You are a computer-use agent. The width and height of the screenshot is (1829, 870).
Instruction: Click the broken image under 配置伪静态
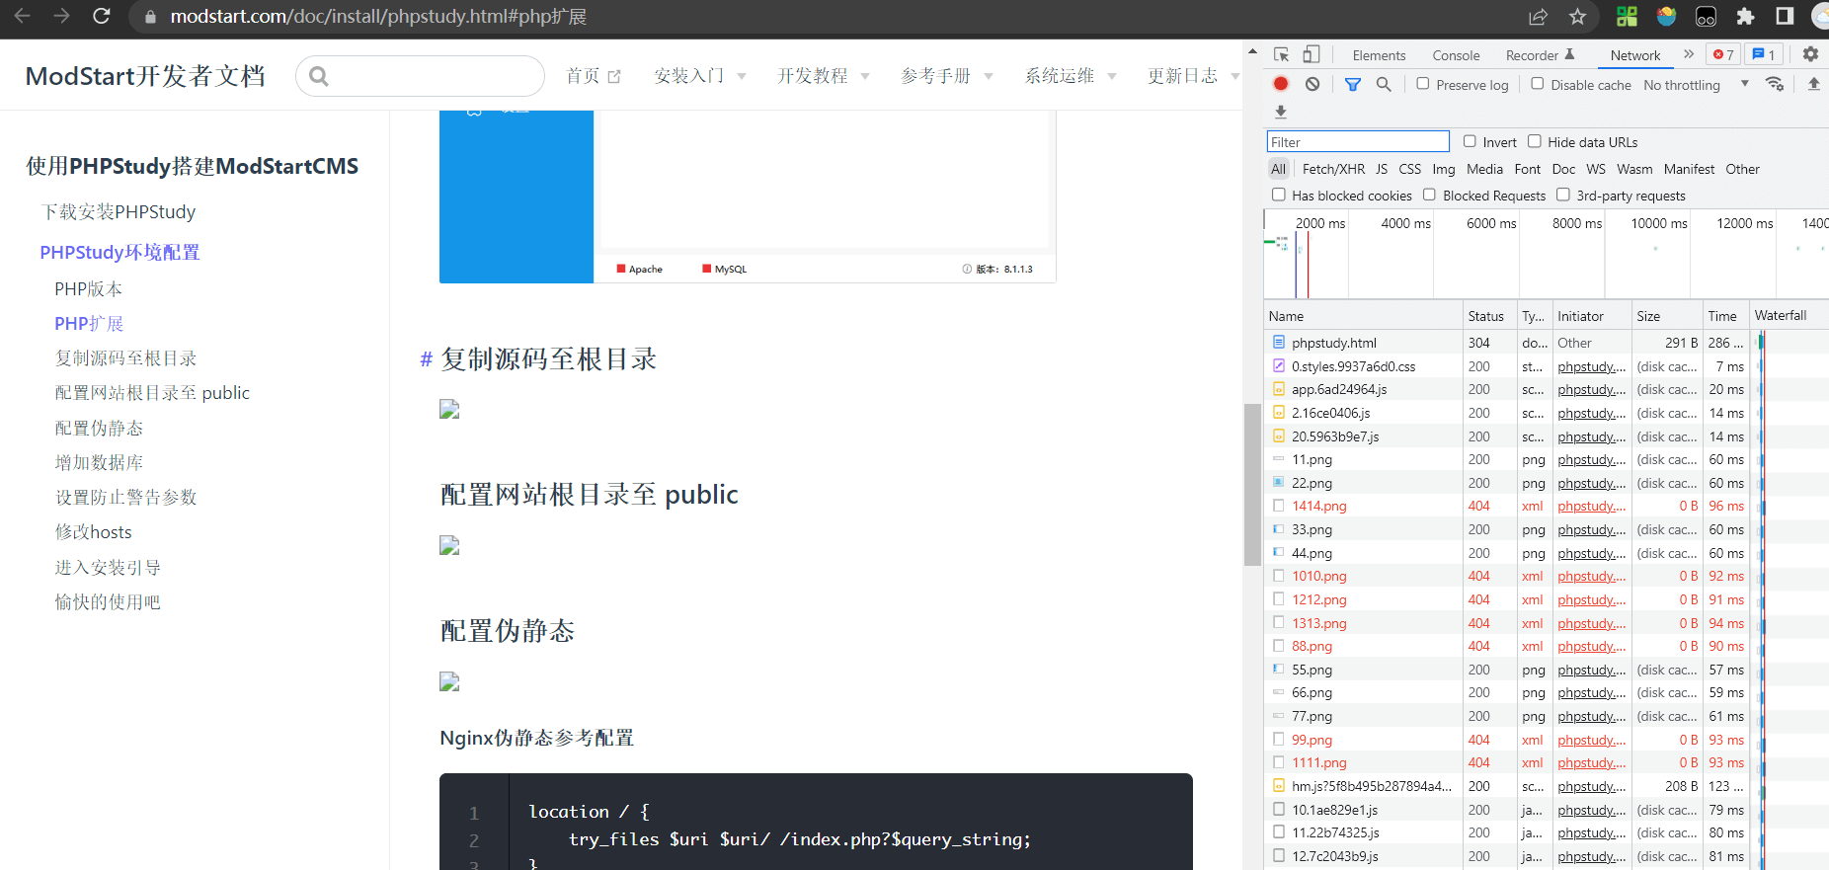coord(449,681)
